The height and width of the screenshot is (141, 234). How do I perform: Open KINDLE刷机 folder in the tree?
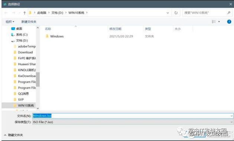pos(27,70)
